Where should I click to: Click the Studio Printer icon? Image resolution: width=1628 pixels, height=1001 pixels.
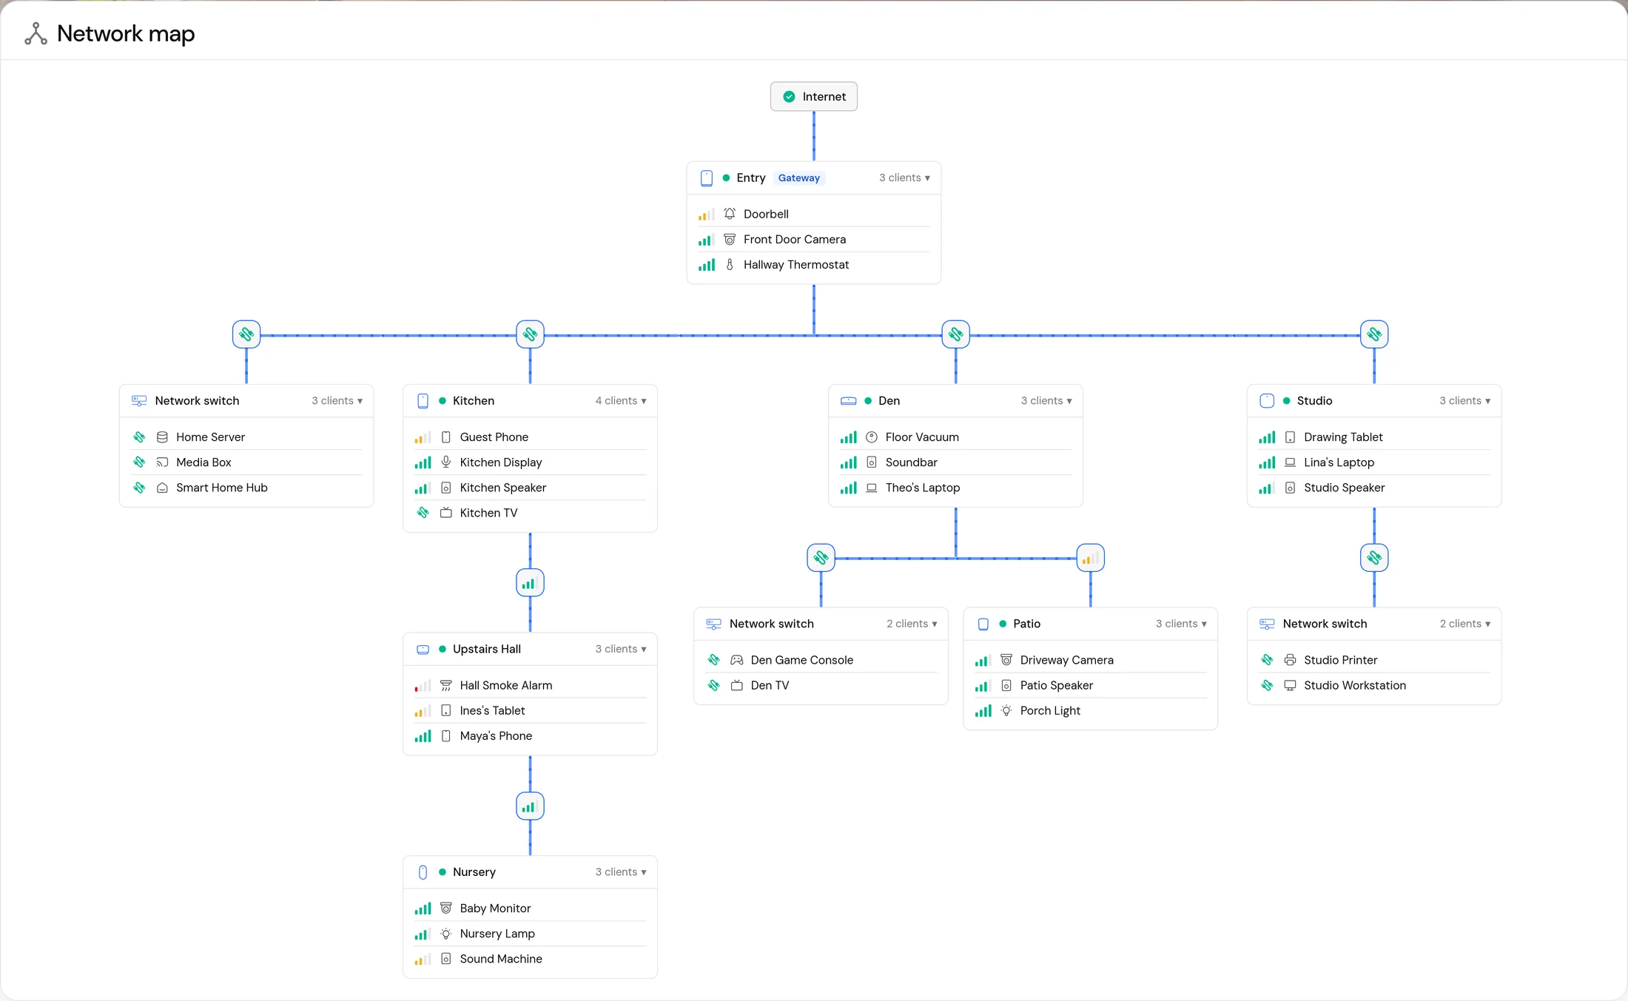[x=1290, y=660]
